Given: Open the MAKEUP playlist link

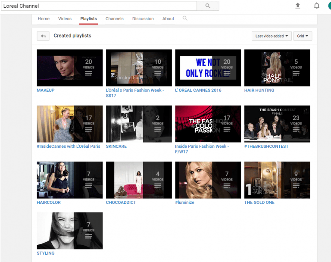Looking at the screenshot, I should [46, 90].
